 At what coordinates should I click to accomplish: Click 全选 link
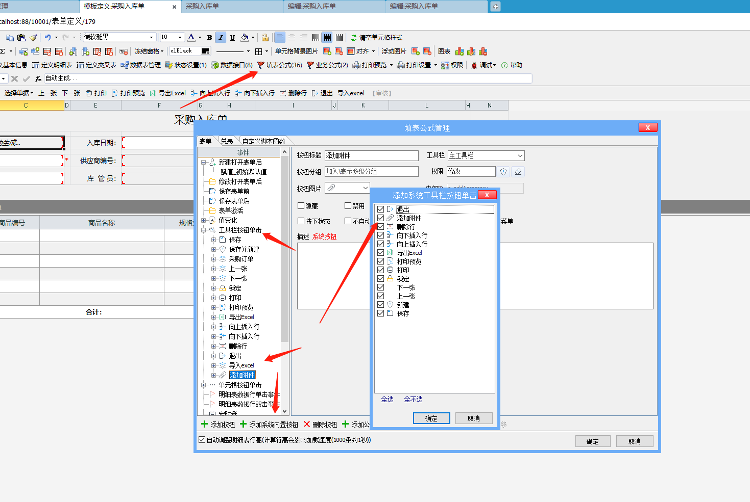(388, 399)
